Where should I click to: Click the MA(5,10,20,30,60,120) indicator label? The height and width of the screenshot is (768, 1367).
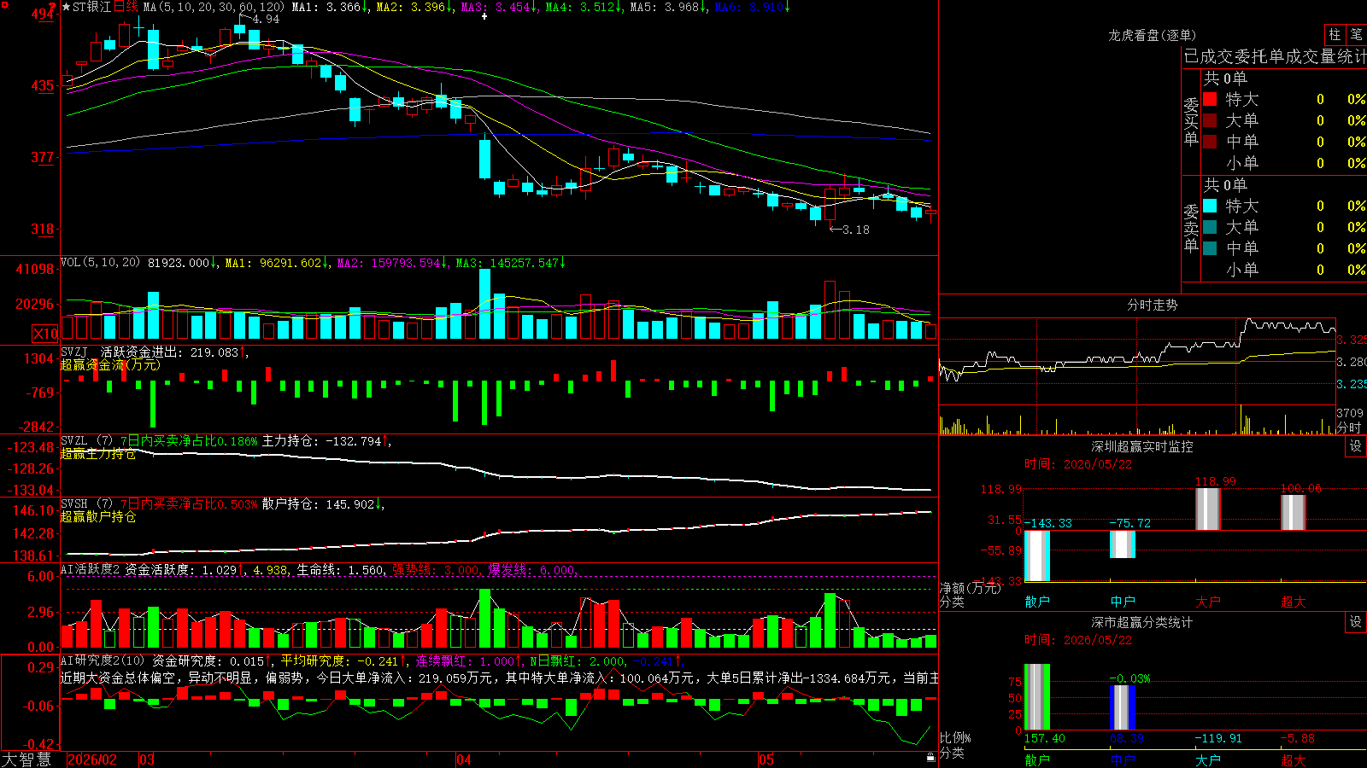click(214, 7)
